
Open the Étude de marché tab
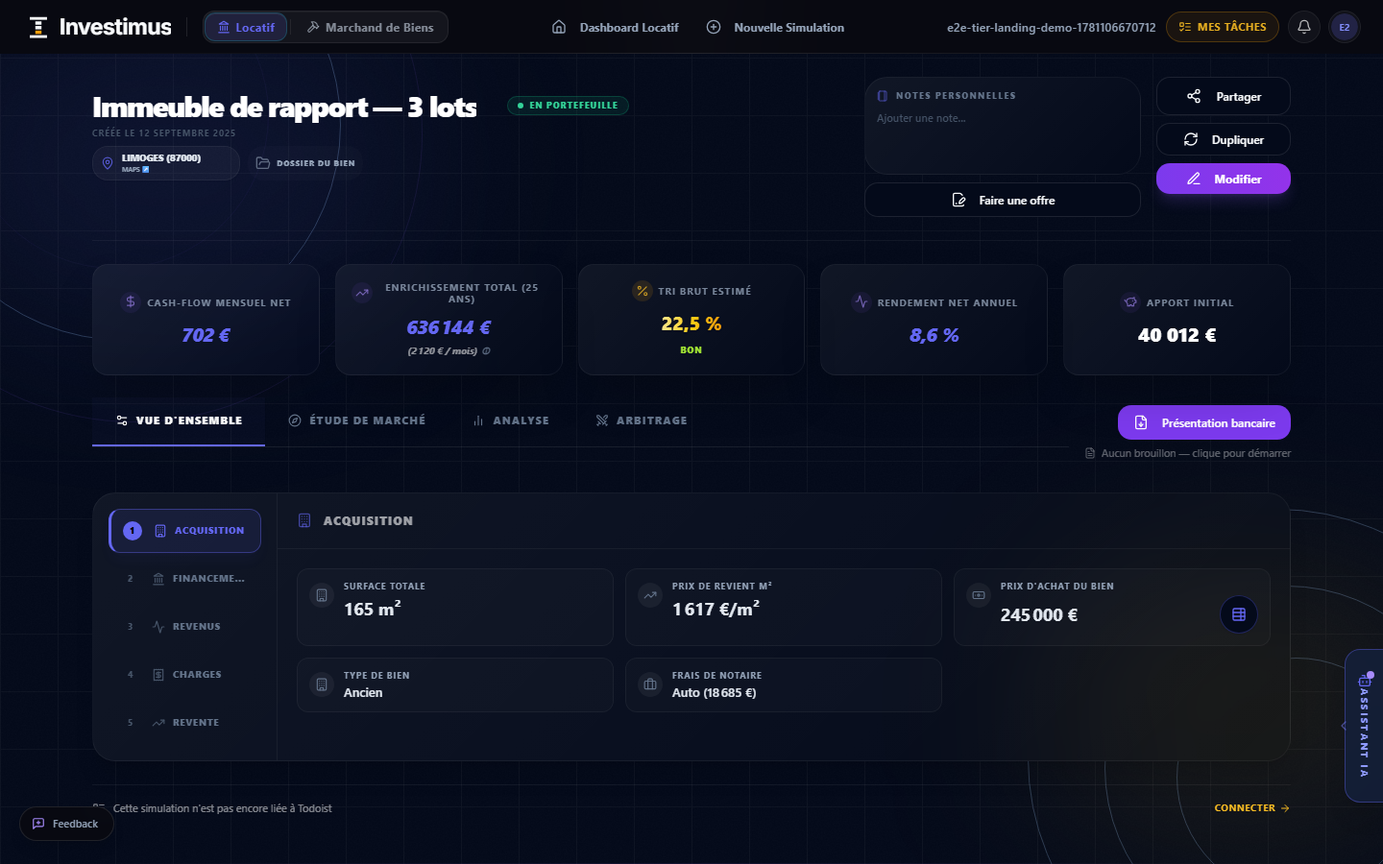pos(357,420)
